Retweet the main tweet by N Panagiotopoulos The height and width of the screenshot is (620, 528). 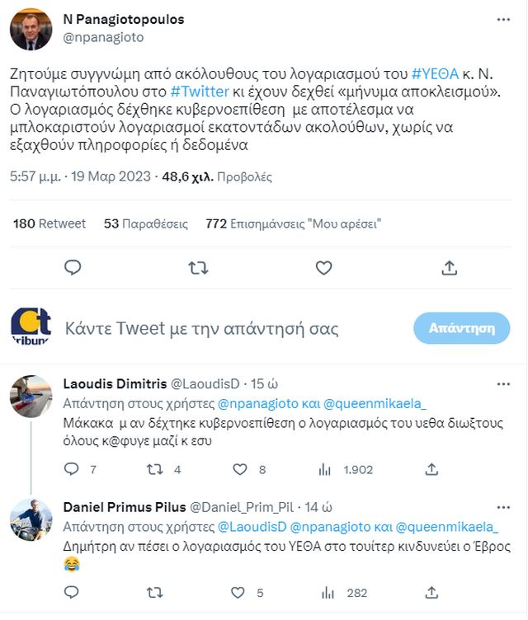pyautogui.click(x=198, y=268)
